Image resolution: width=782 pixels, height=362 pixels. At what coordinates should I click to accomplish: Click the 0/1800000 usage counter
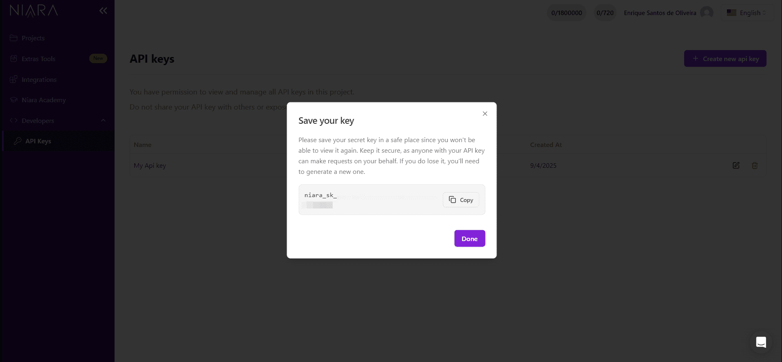pyautogui.click(x=566, y=12)
